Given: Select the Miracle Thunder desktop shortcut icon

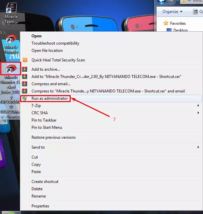Looking at the screenshot, I should (11, 39).
